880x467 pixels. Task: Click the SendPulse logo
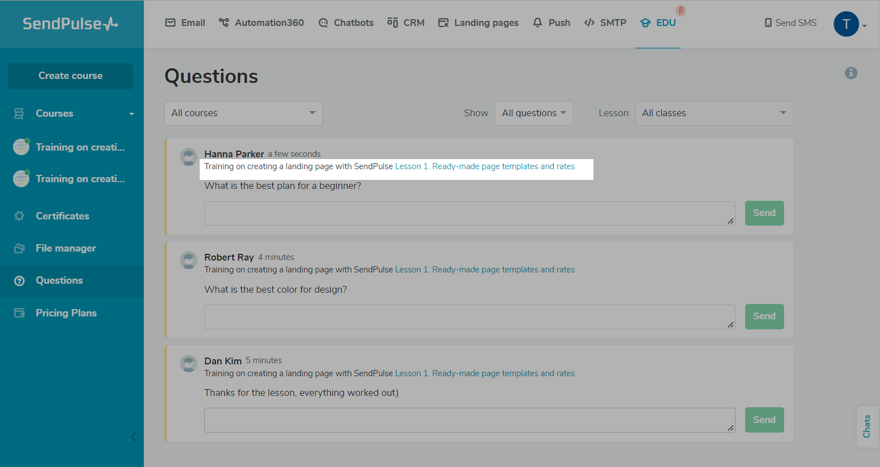71,24
